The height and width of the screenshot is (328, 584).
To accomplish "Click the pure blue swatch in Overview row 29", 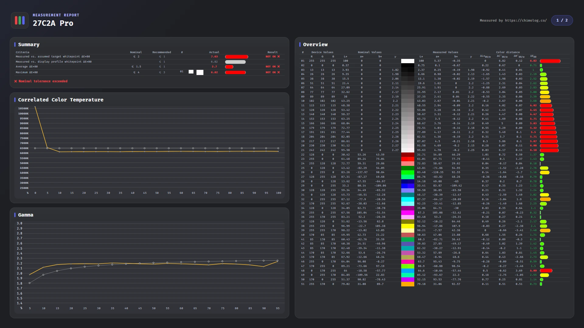I will 408,186.
